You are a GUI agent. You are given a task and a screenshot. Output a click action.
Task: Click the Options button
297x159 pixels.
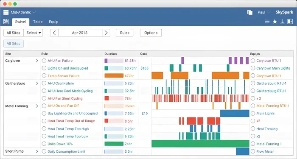(151, 33)
